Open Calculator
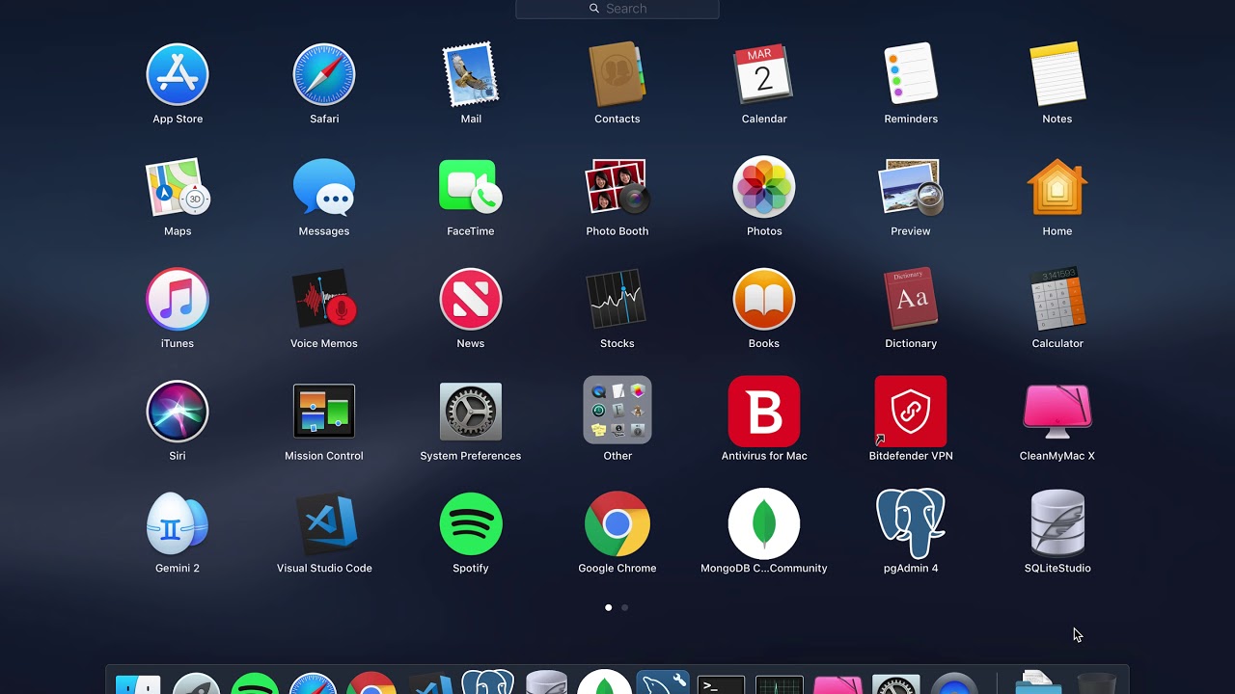 pos(1057,299)
